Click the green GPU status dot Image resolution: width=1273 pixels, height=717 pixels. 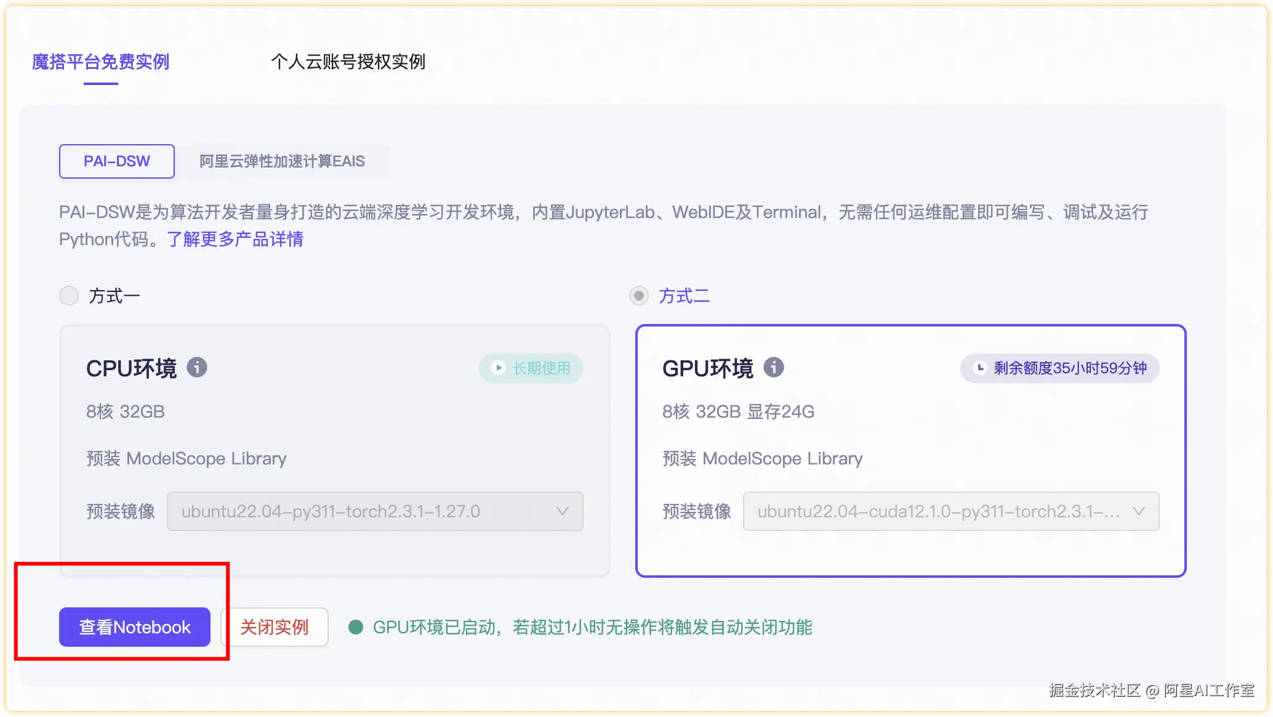point(355,628)
